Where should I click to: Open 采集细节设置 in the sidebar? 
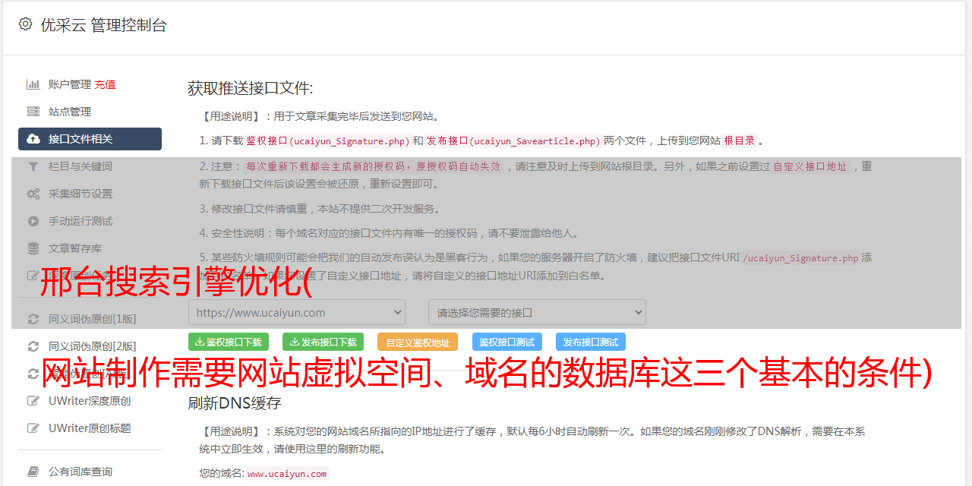coord(80,194)
